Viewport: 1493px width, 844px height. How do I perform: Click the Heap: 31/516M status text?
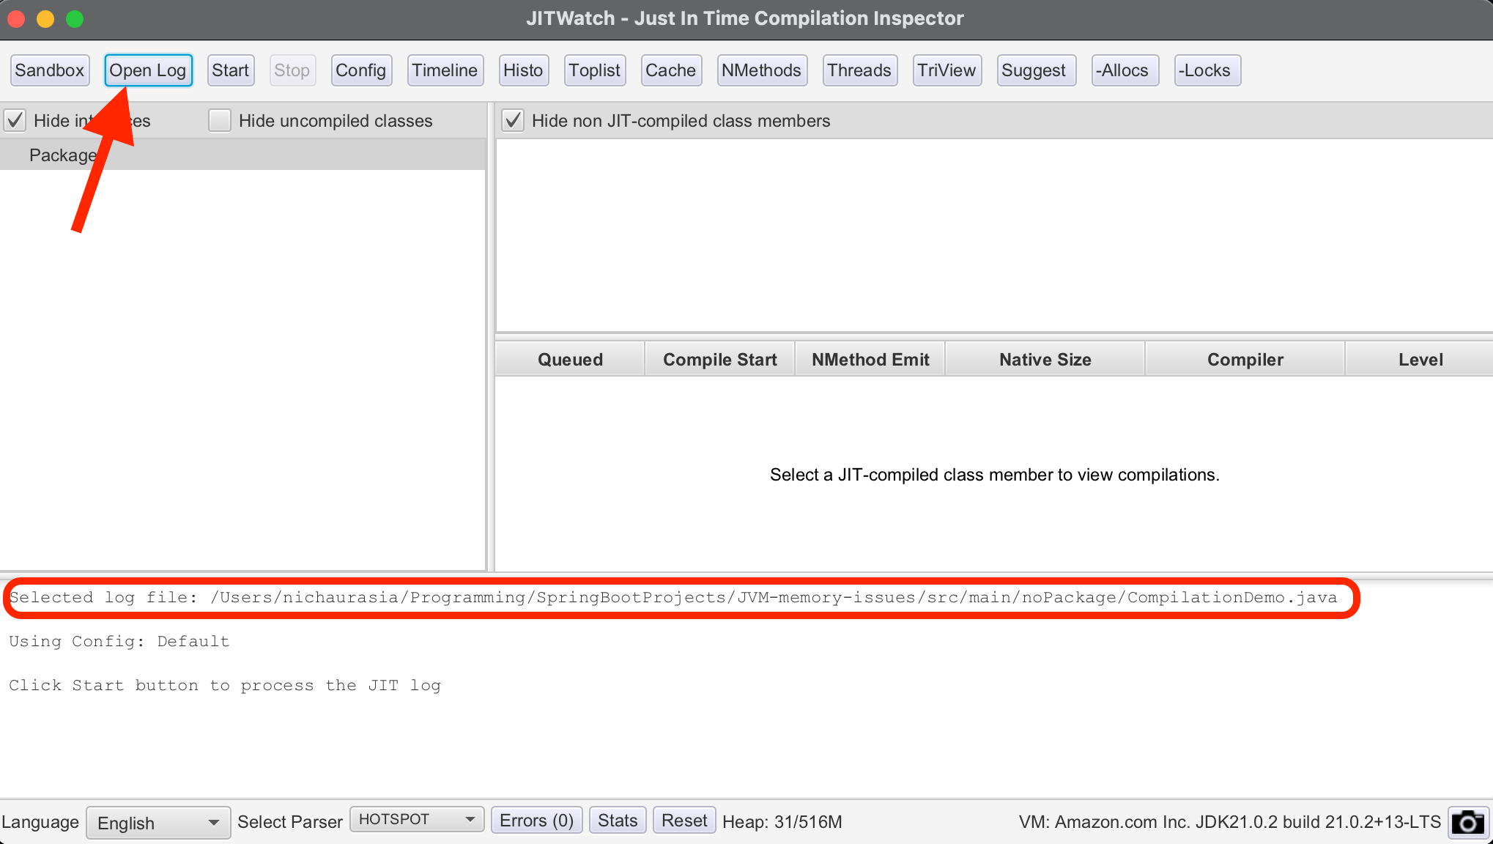point(782,822)
